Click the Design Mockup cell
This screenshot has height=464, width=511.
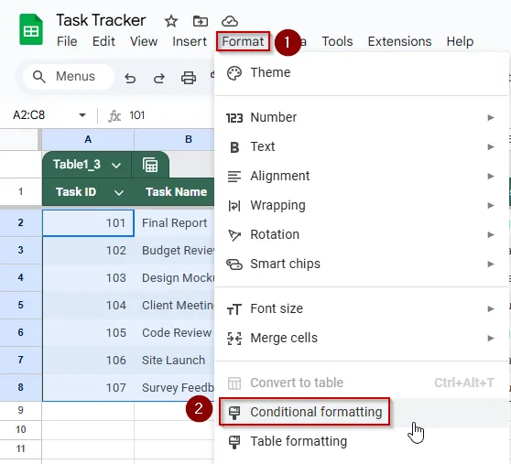pos(174,278)
